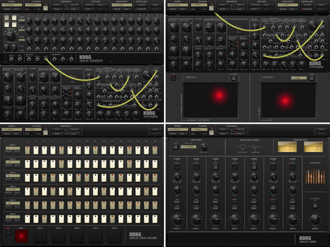Tap the DRUM 3 pad in drum machine

[58, 235]
